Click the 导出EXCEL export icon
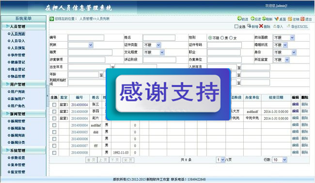This screenshot has width=315, height=183. click(288, 26)
